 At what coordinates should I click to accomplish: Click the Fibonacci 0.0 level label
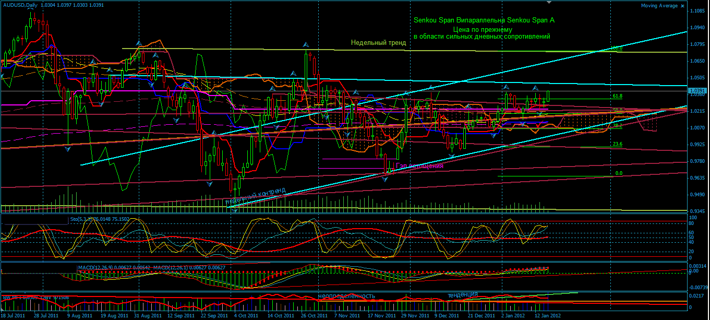(x=619, y=173)
